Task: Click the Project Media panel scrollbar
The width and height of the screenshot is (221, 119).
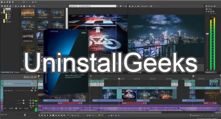Action: pos(67,18)
